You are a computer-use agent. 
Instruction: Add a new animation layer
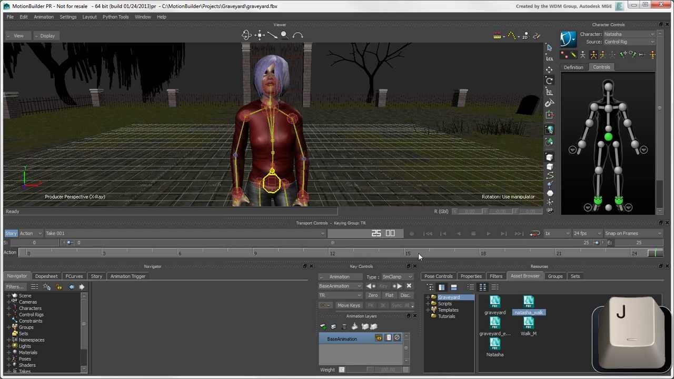pos(323,327)
